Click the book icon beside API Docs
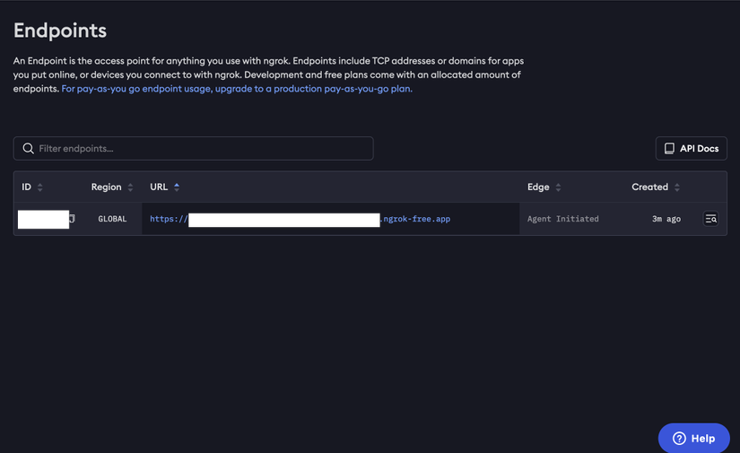The height and width of the screenshot is (453, 740). tap(669, 148)
